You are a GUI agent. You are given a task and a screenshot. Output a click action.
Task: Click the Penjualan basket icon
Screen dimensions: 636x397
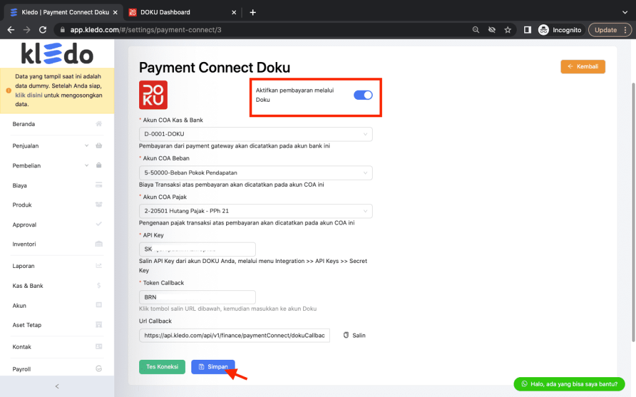pyautogui.click(x=99, y=145)
